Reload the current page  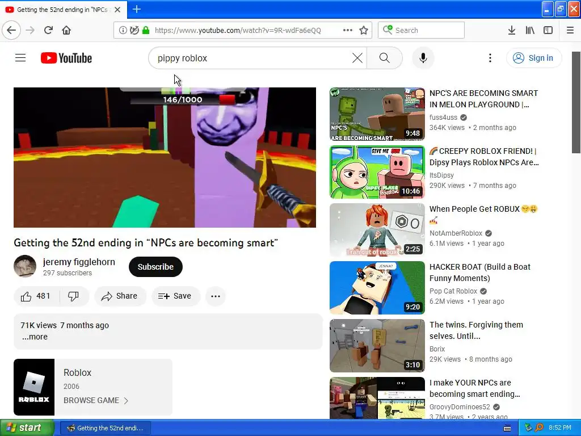point(48,30)
